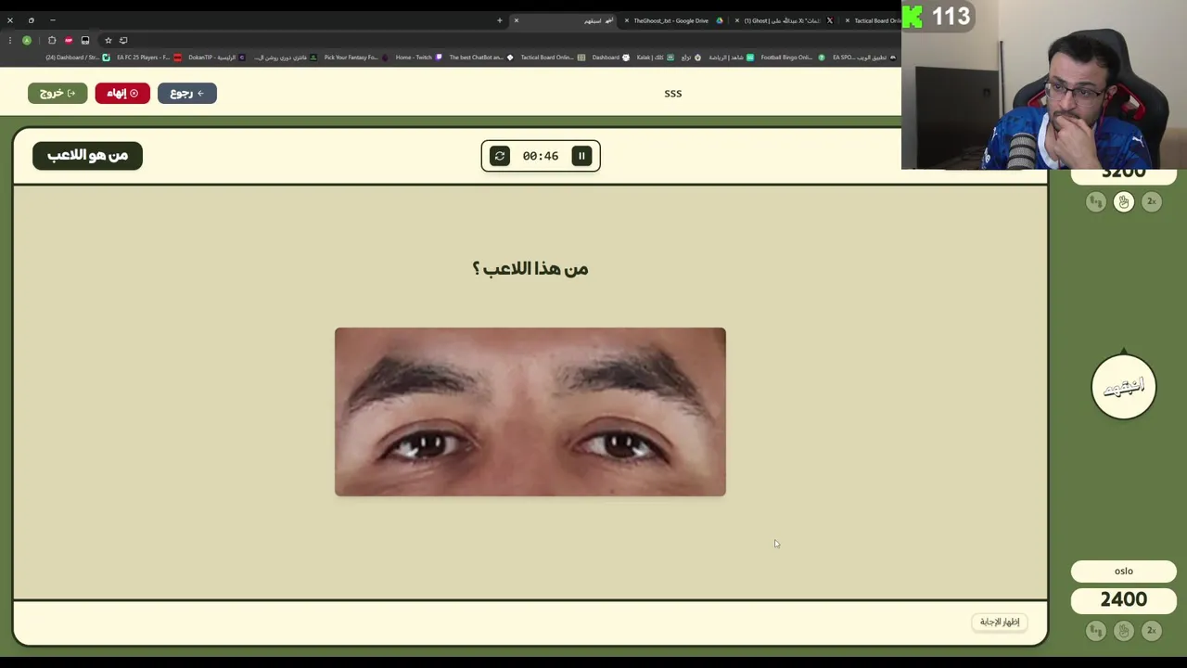Open the Home - Twitch bookmark
The image size is (1187, 668).
418,58
